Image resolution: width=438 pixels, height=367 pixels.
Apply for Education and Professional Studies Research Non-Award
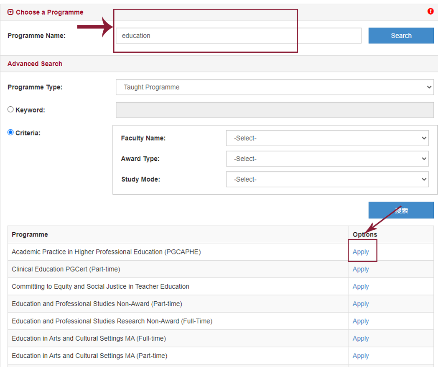(361, 321)
